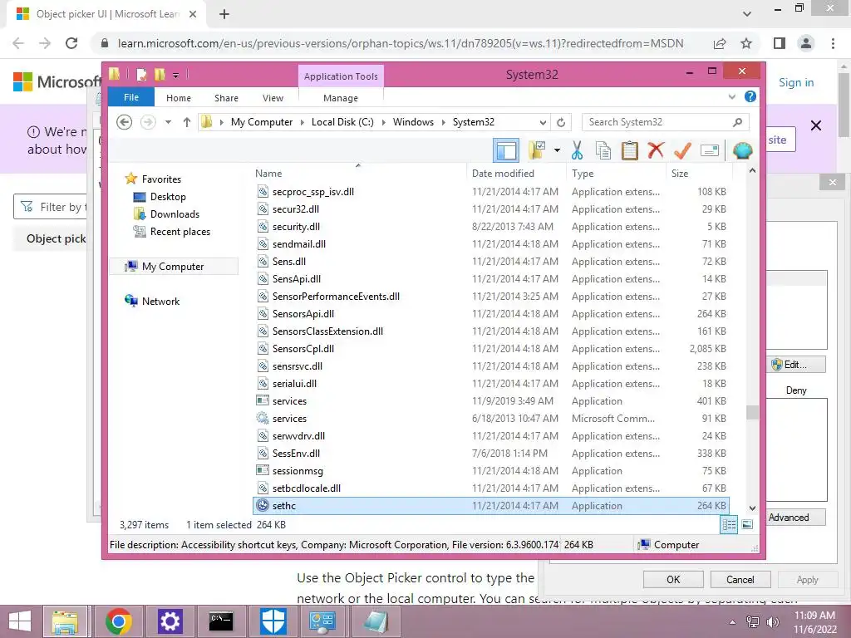The image size is (851, 638).
Task: Click the file list scrollbar up arrow
Action: [x=752, y=171]
